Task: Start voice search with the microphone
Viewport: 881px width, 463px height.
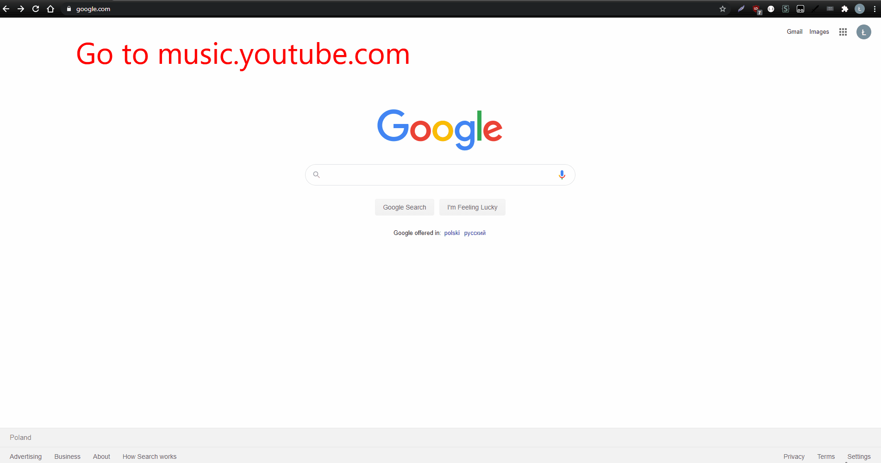Action: point(562,175)
